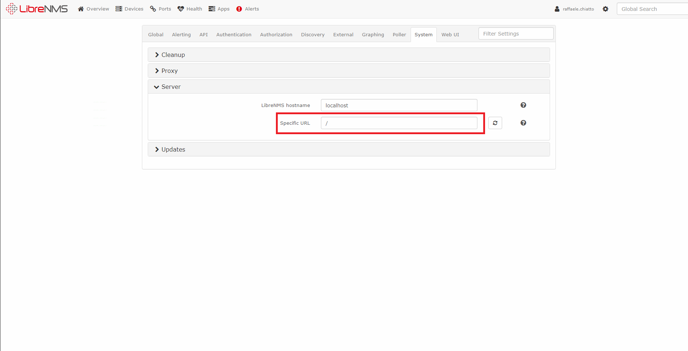Click the Filter Settings search box
The width and height of the screenshot is (688, 351).
(516, 33)
